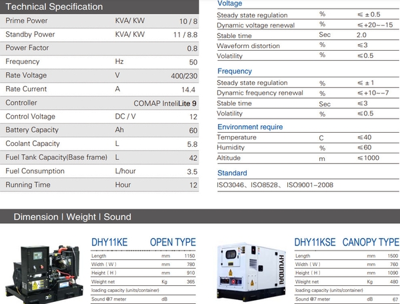Select the canopy type Weight net value 480
Image resolution: width=400 pixels, height=304 pixels.
coord(394,282)
